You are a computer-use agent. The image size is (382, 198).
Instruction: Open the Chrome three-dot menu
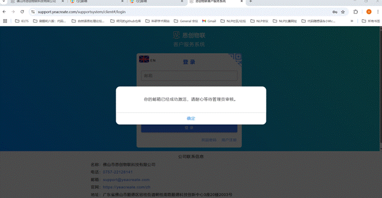tap(378, 11)
